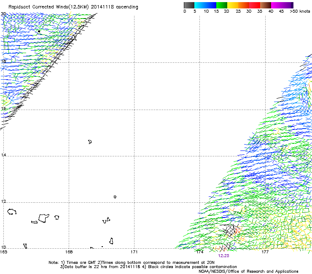Click the gray 0-5 knots color segment
Viewport: 312px width, 274px height.
coord(189,5)
